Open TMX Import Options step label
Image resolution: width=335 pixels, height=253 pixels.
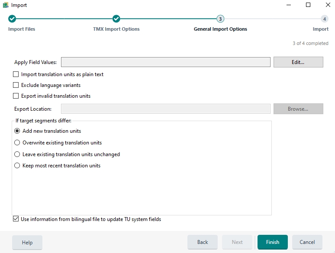pyautogui.click(x=116, y=29)
